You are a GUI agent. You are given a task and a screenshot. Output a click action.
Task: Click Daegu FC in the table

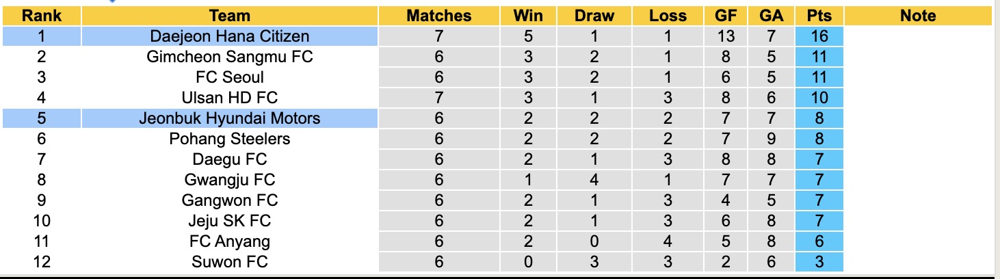pos(230,159)
